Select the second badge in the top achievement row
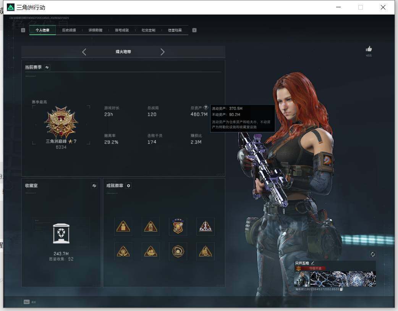 [150, 226]
